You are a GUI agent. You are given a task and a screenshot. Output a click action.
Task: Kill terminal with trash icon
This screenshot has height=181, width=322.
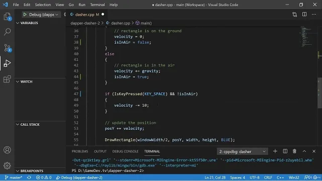click(294, 151)
